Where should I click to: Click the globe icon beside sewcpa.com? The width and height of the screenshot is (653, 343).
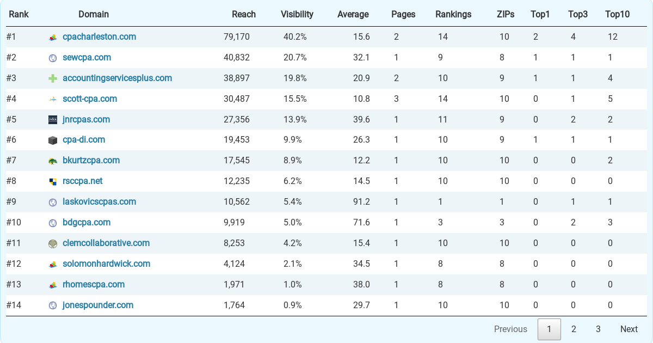click(53, 58)
